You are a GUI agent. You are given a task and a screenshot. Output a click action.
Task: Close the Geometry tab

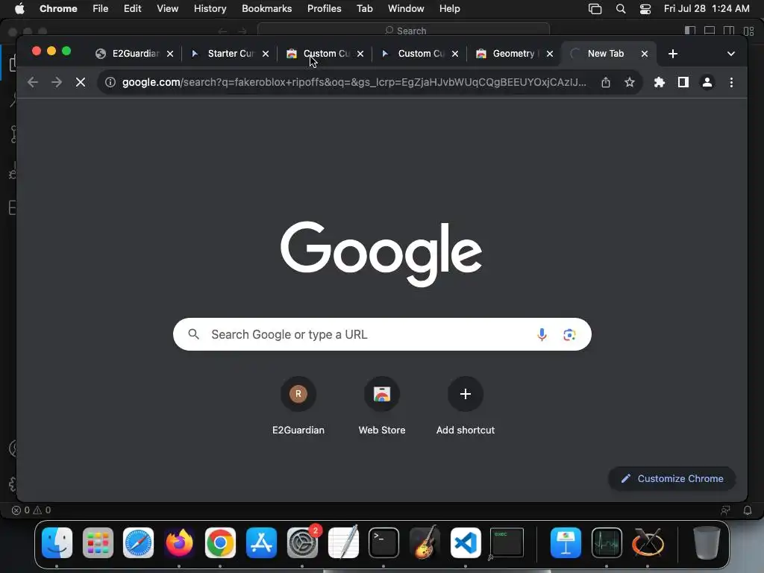(550, 54)
